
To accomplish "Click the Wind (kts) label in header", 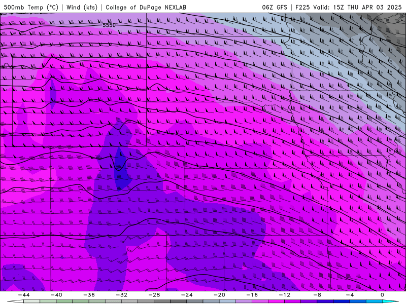I will [82, 7].
